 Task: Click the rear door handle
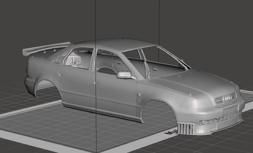click(x=61, y=74)
